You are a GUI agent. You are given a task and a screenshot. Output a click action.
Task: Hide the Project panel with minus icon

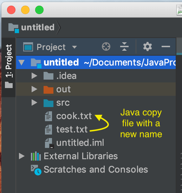tap(166, 46)
